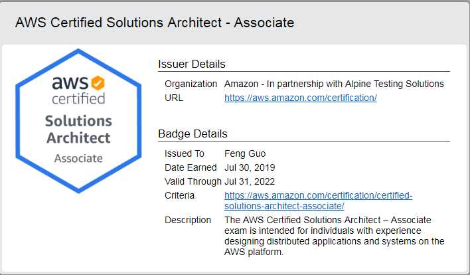Select the page title AWS Certified Solutions Architect
Viewport: 470px width, 275px height.
(155, 23)
